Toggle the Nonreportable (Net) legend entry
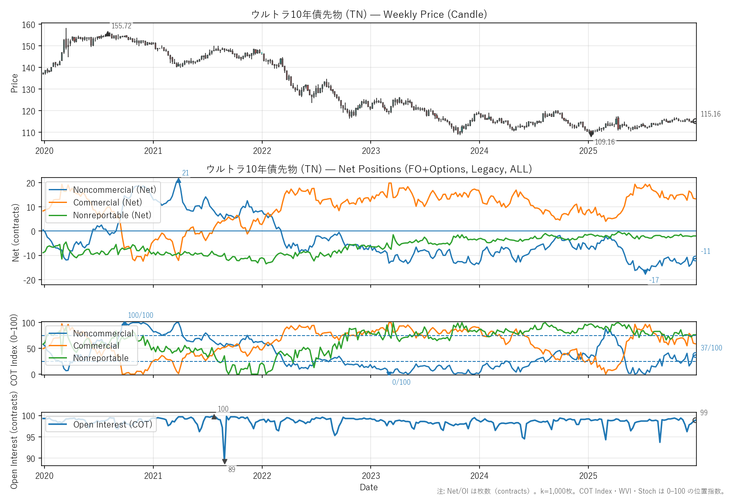 112,215
